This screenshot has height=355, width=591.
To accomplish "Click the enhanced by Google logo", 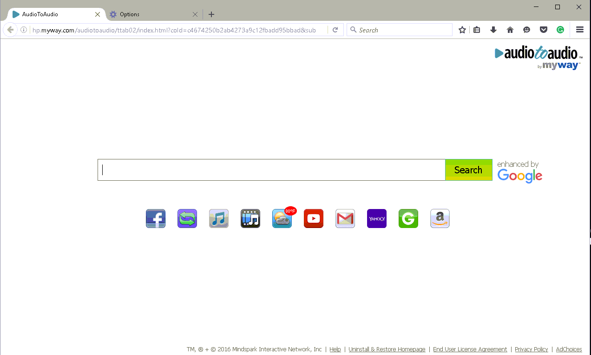I will pos(519,172).
